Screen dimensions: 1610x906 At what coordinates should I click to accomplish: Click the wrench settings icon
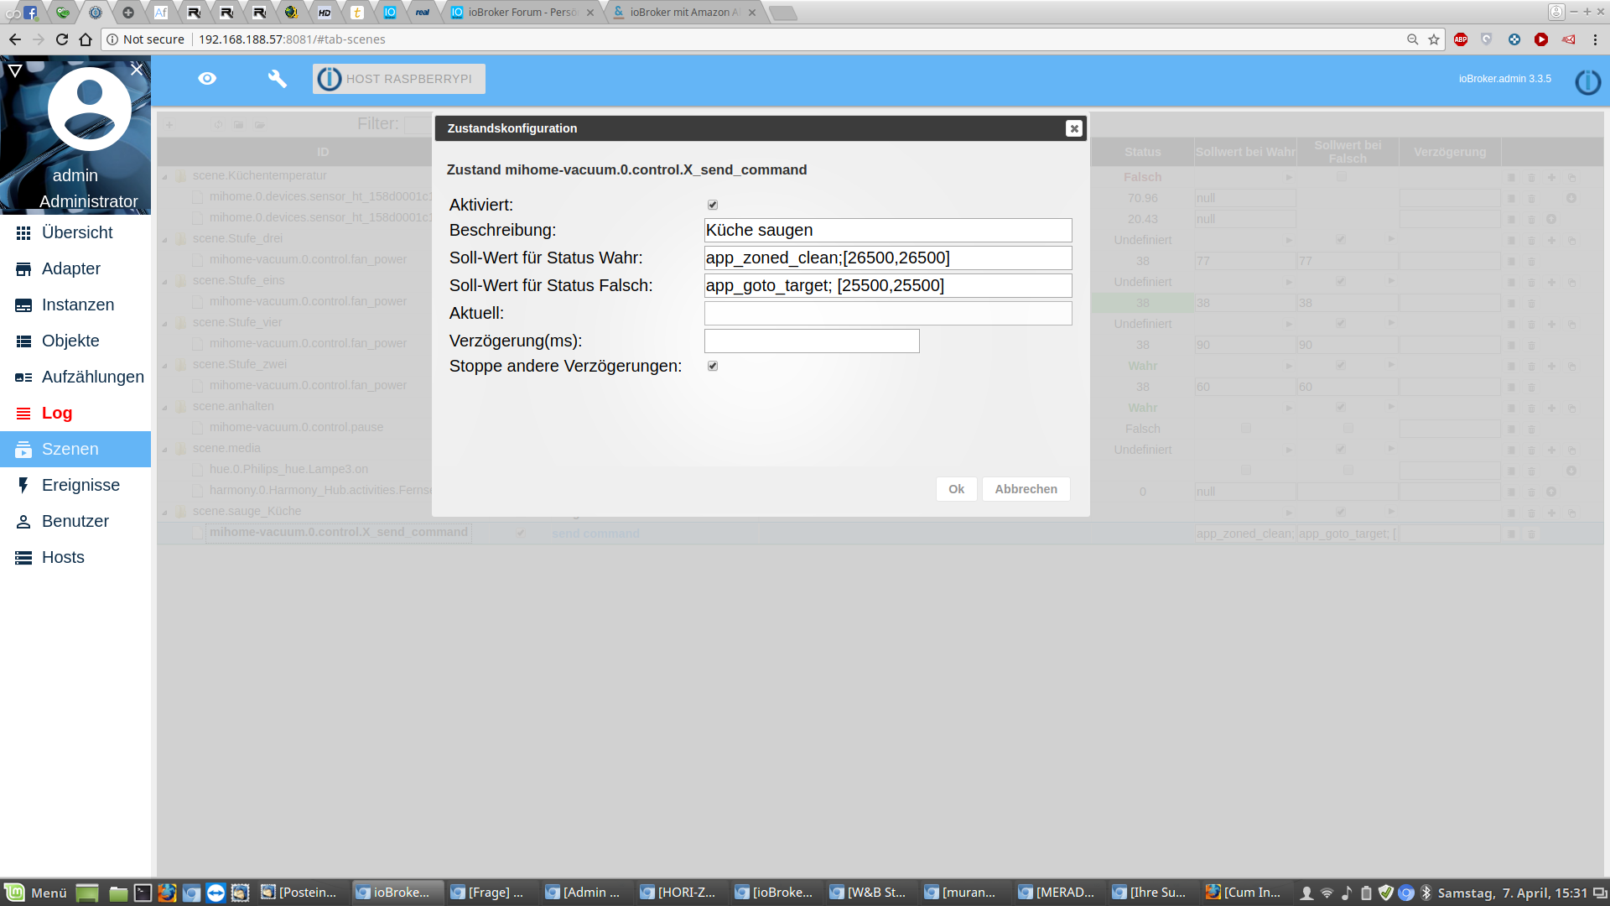[x=277, y=79]
